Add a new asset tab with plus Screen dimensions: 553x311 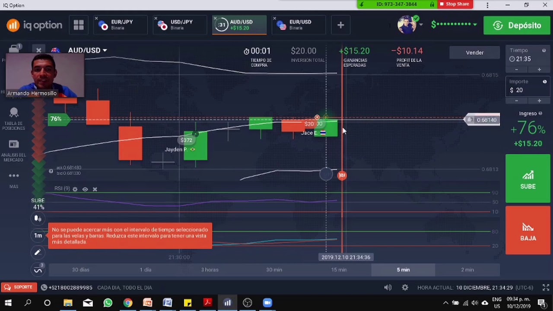pyautogui.click(x=340, y=25)
